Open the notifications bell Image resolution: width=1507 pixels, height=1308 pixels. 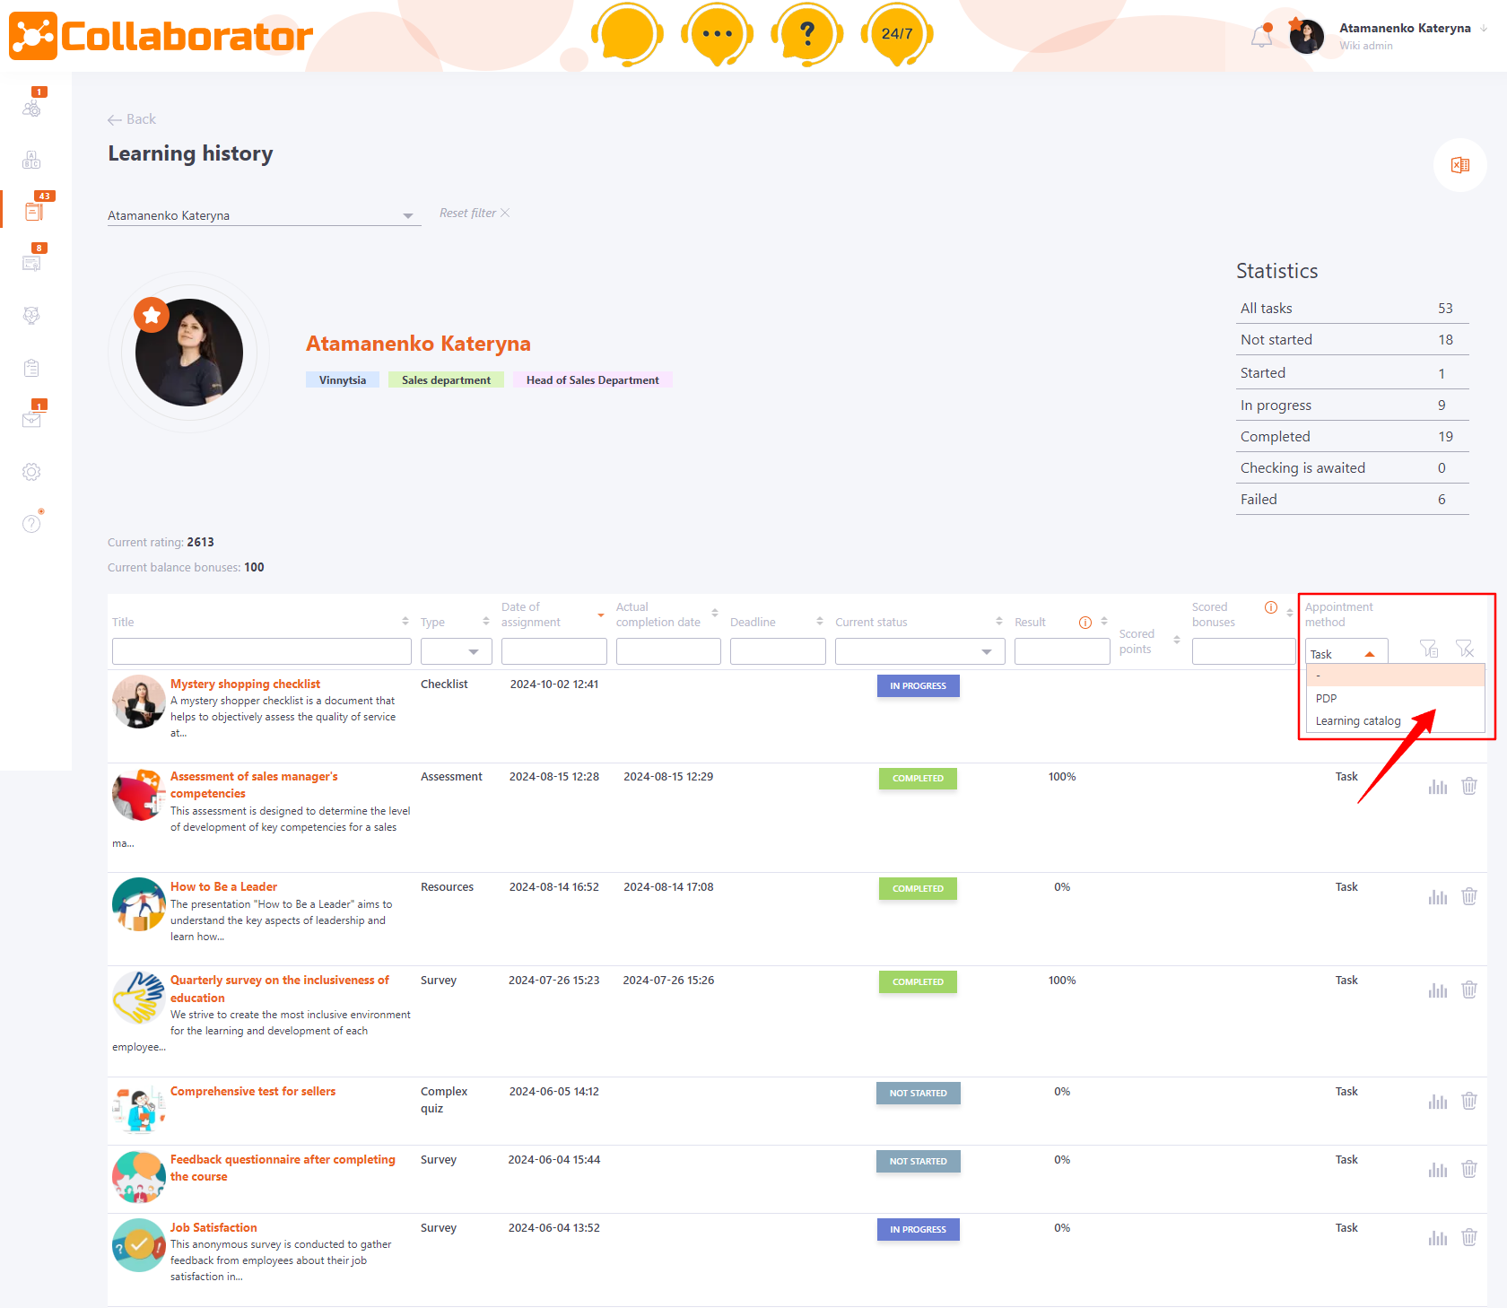[1261, 34]
